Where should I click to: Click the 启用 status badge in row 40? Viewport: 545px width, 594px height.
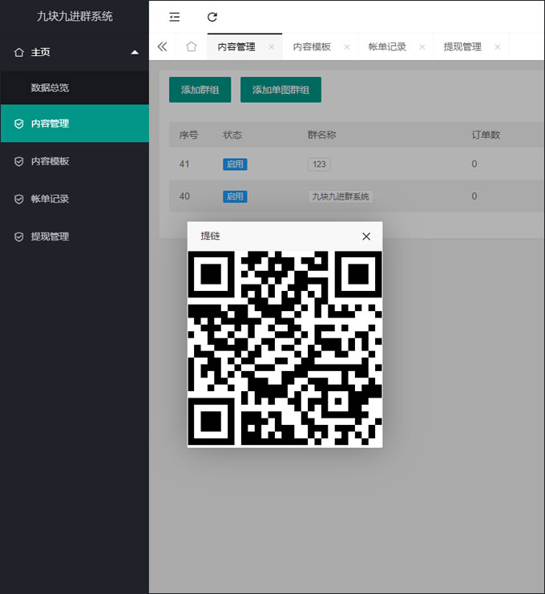(x=235, y=196)
